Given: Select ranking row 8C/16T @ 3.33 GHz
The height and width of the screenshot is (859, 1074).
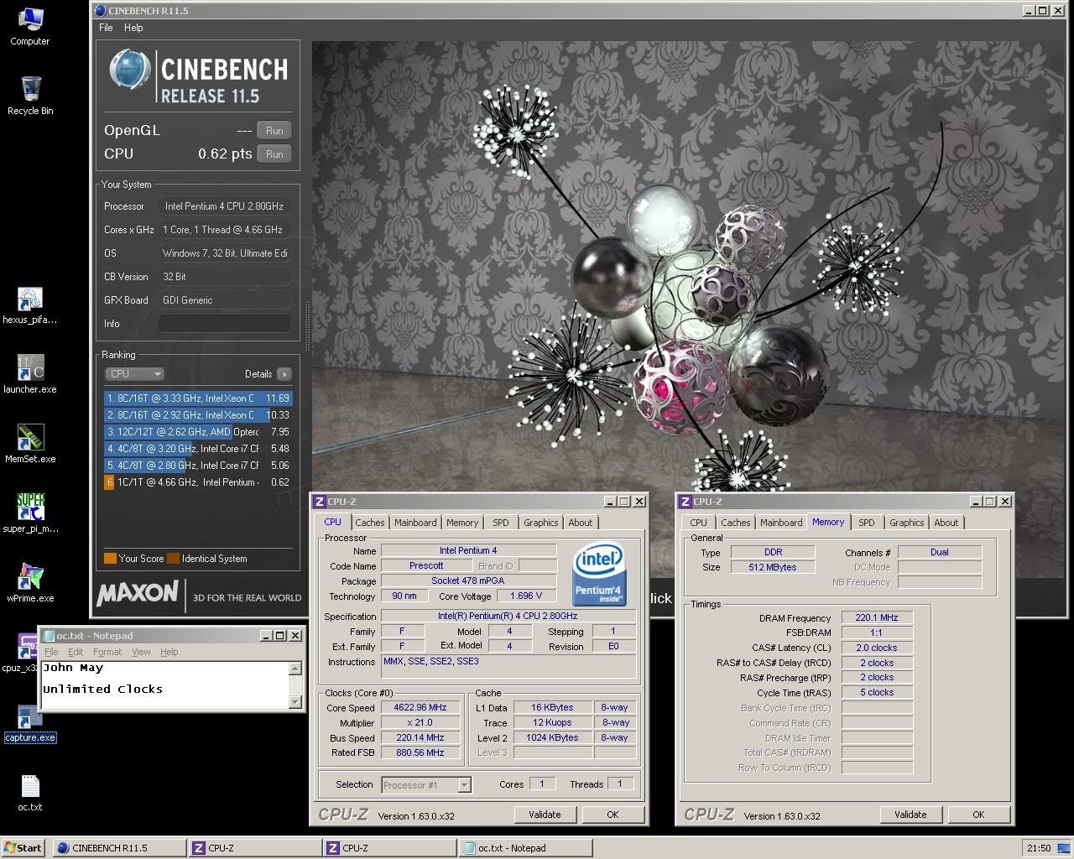Looking at the screenshot, I should (x=198, y=398).
